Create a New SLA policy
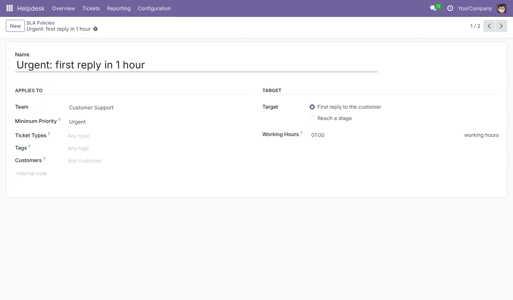The height and width of the screenshot is (300, 513). (x=15, y=26)
